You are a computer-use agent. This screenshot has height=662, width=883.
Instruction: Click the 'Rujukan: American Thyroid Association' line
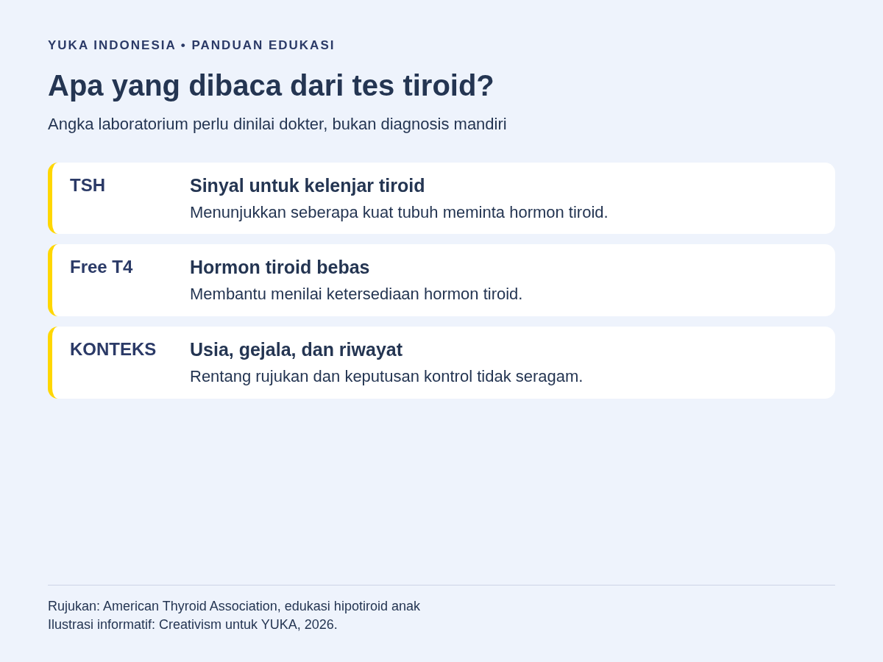(x=234, y=606)
